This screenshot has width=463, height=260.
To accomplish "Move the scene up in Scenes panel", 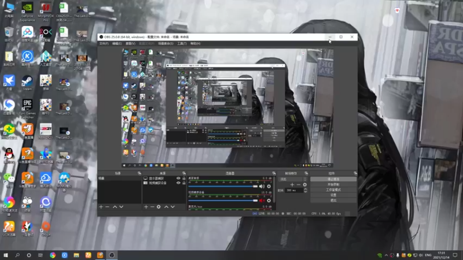I will pyautogui.click(x=115, y=207).
